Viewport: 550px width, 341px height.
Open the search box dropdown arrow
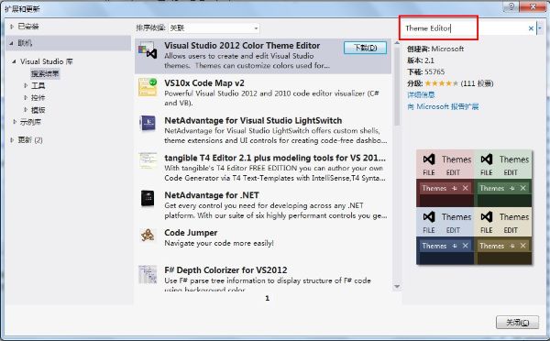[x=540, y=28]
